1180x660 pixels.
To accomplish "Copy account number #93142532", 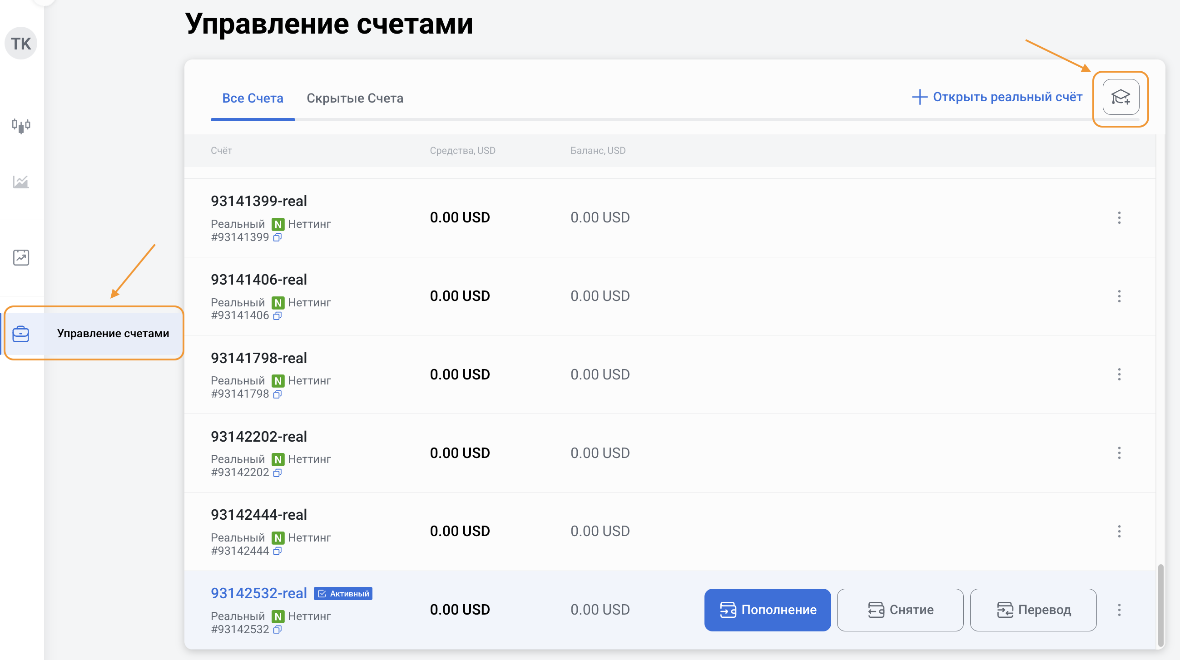I will [278, 629].
